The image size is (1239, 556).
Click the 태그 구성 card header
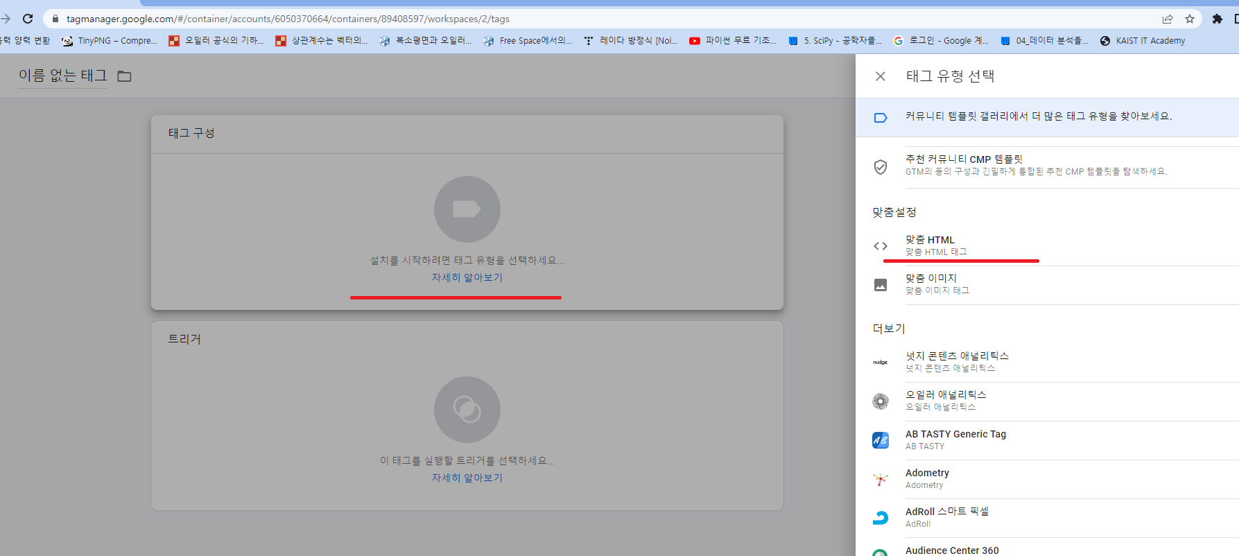point(467,134)
